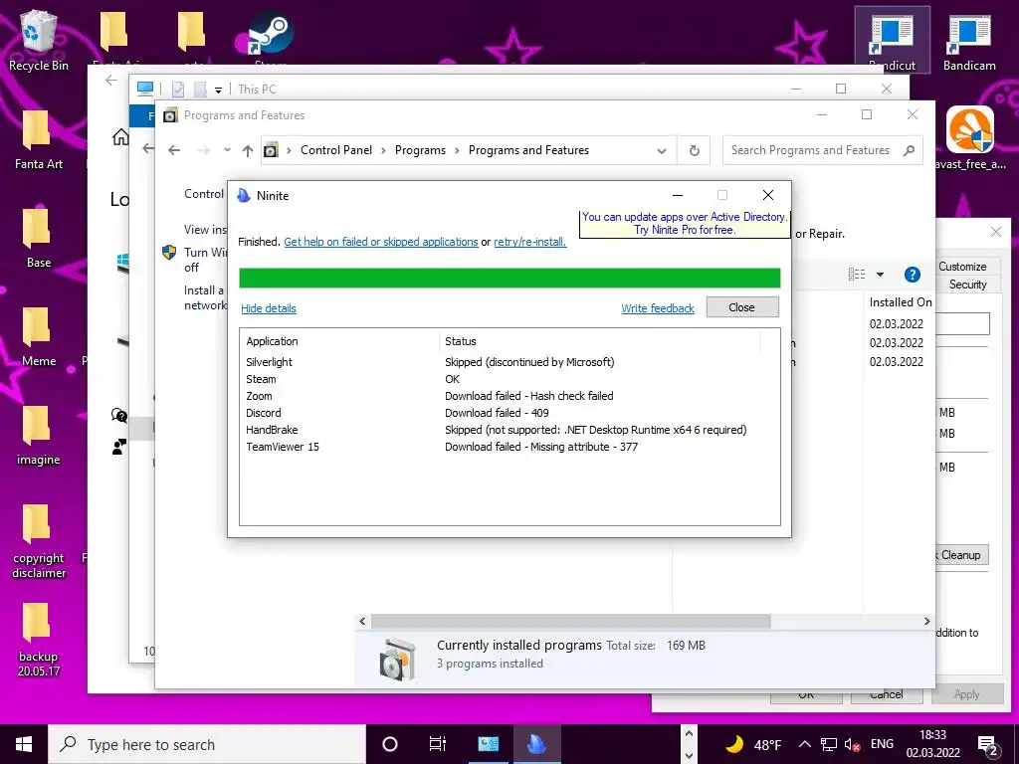
Task: Click the Application column header in Ninite
Action: (x=339, y=341)
